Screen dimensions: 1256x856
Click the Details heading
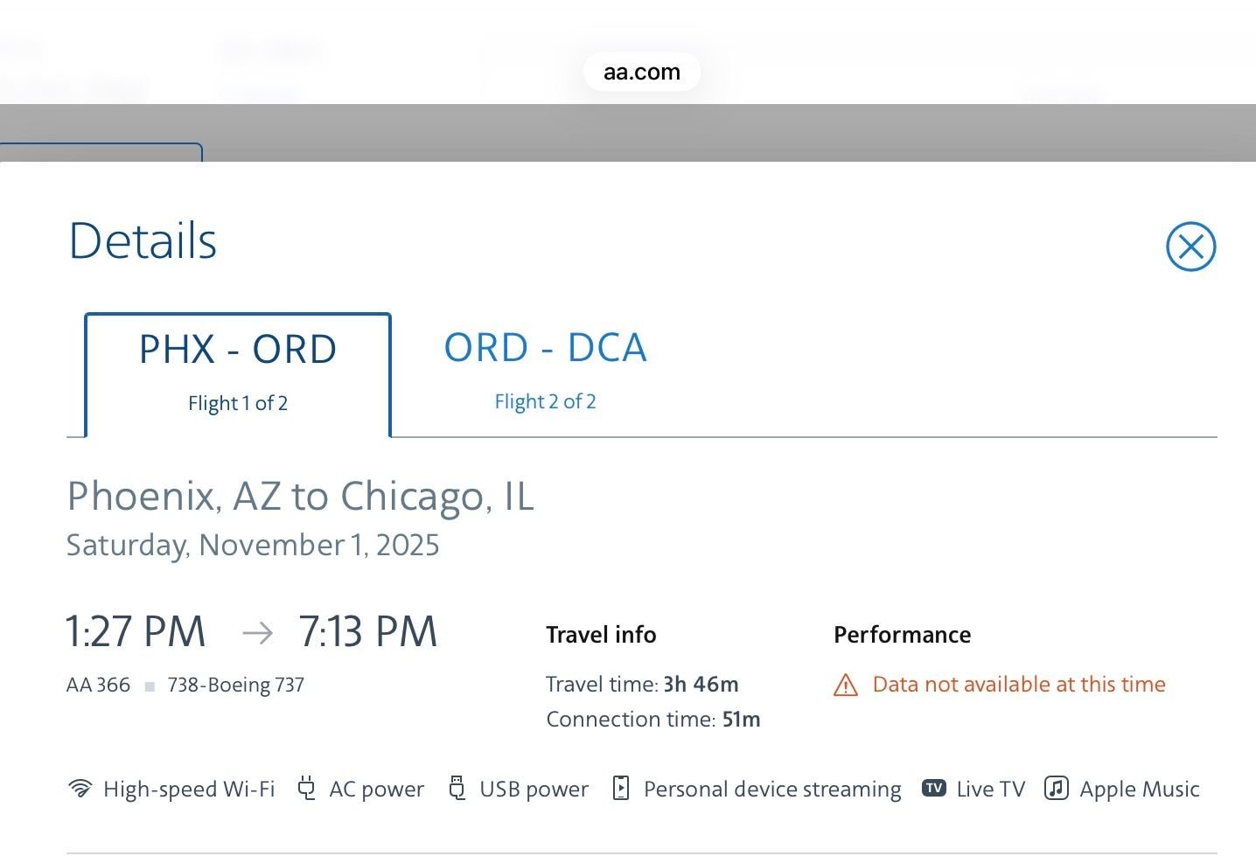click(x=143, y=240)
